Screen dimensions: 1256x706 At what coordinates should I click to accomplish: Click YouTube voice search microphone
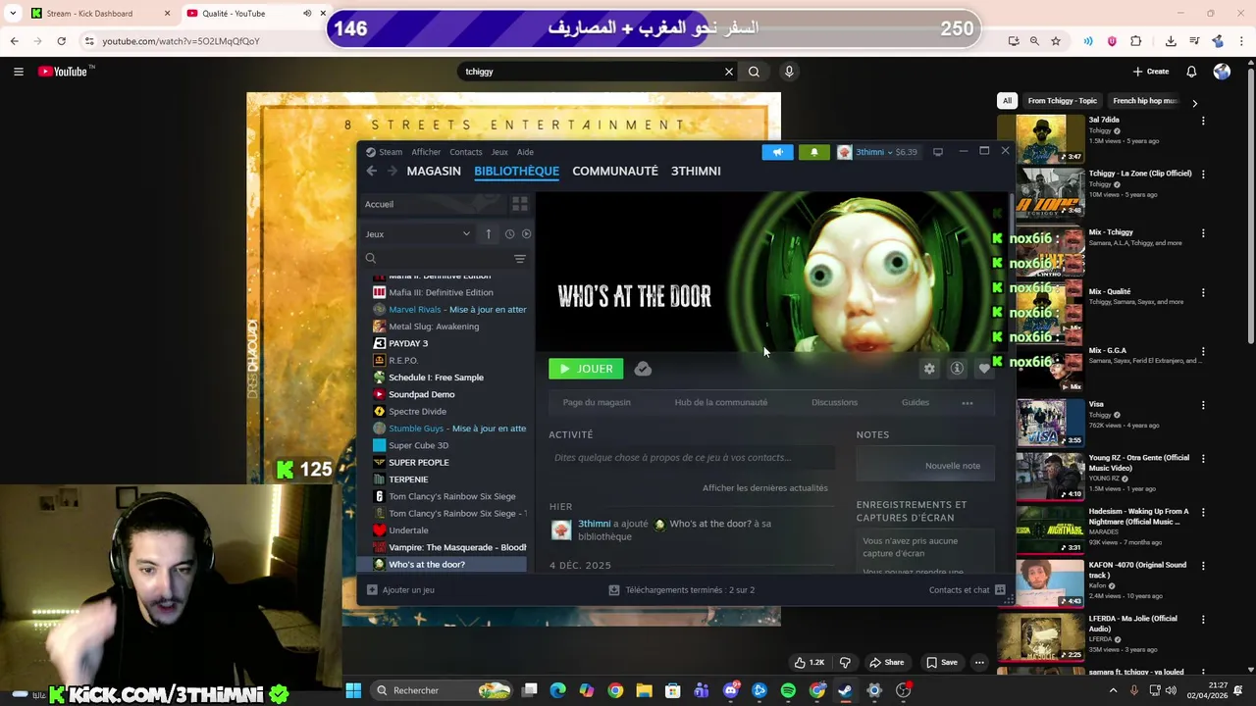[x=789, y=72]
